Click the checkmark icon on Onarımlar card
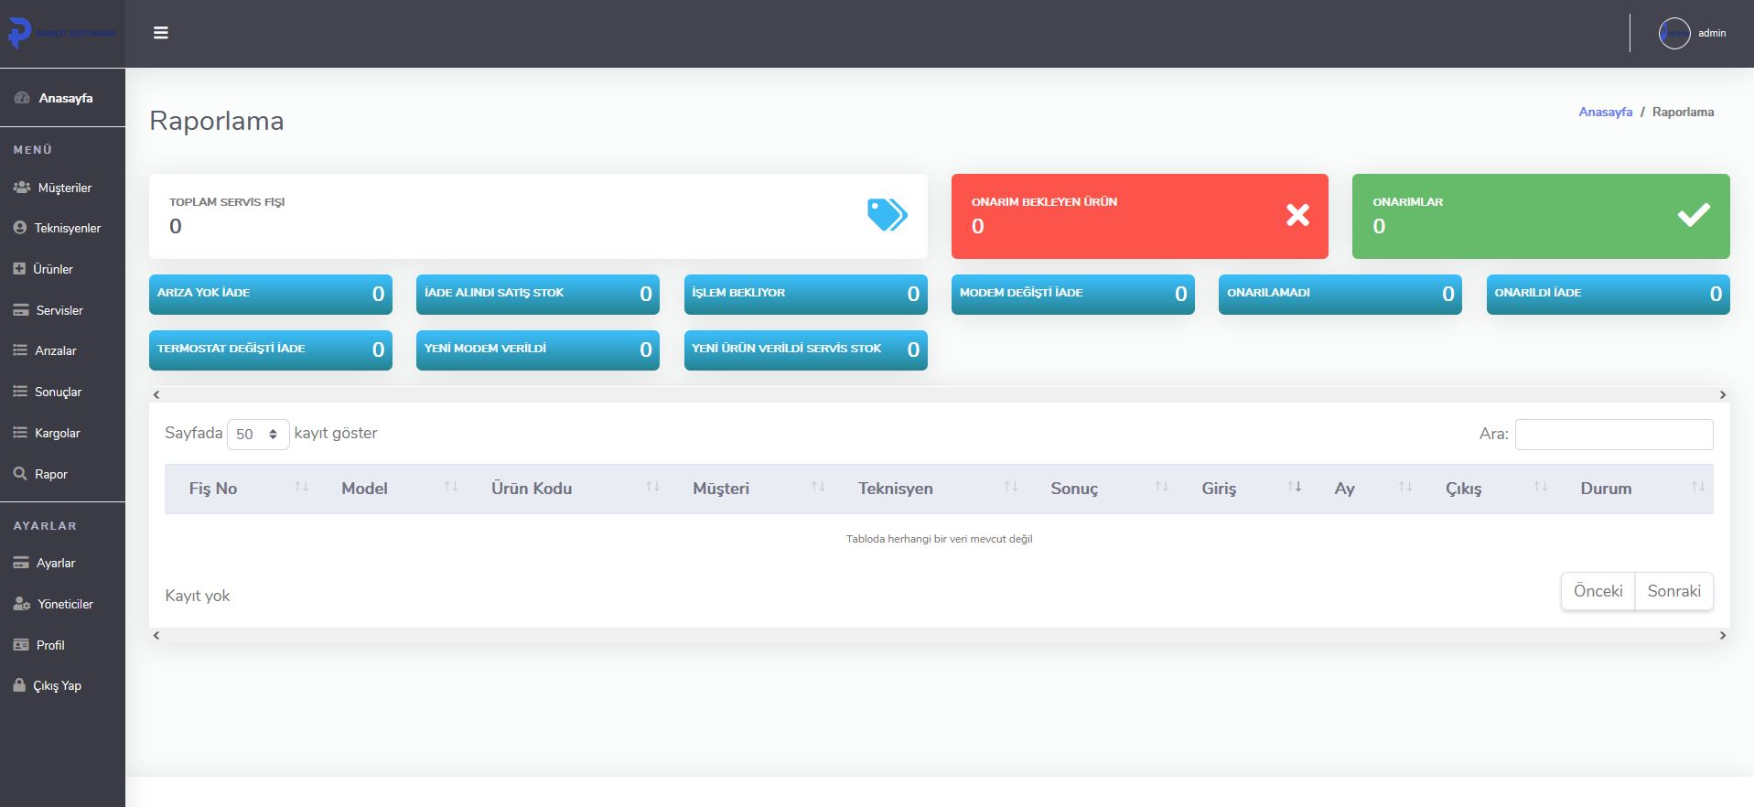 point(1693,215)
